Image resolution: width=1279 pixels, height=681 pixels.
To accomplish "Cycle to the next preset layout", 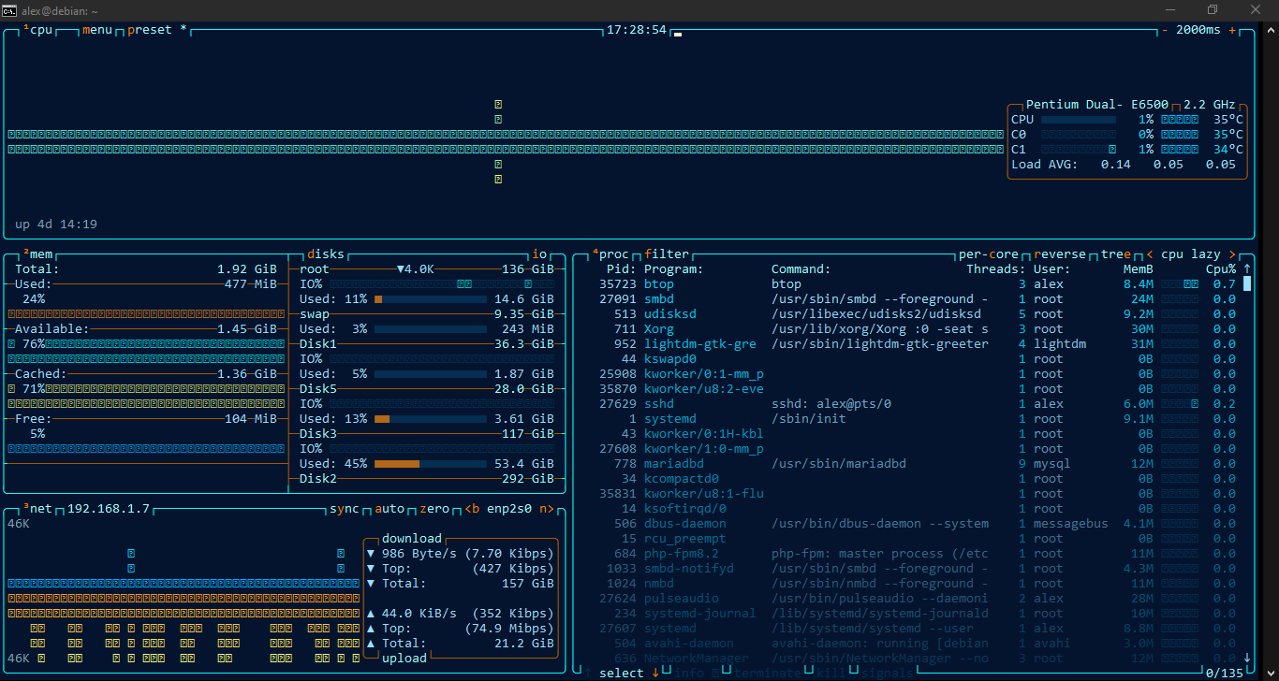I will pyautogui.click(x=149, y=29).
